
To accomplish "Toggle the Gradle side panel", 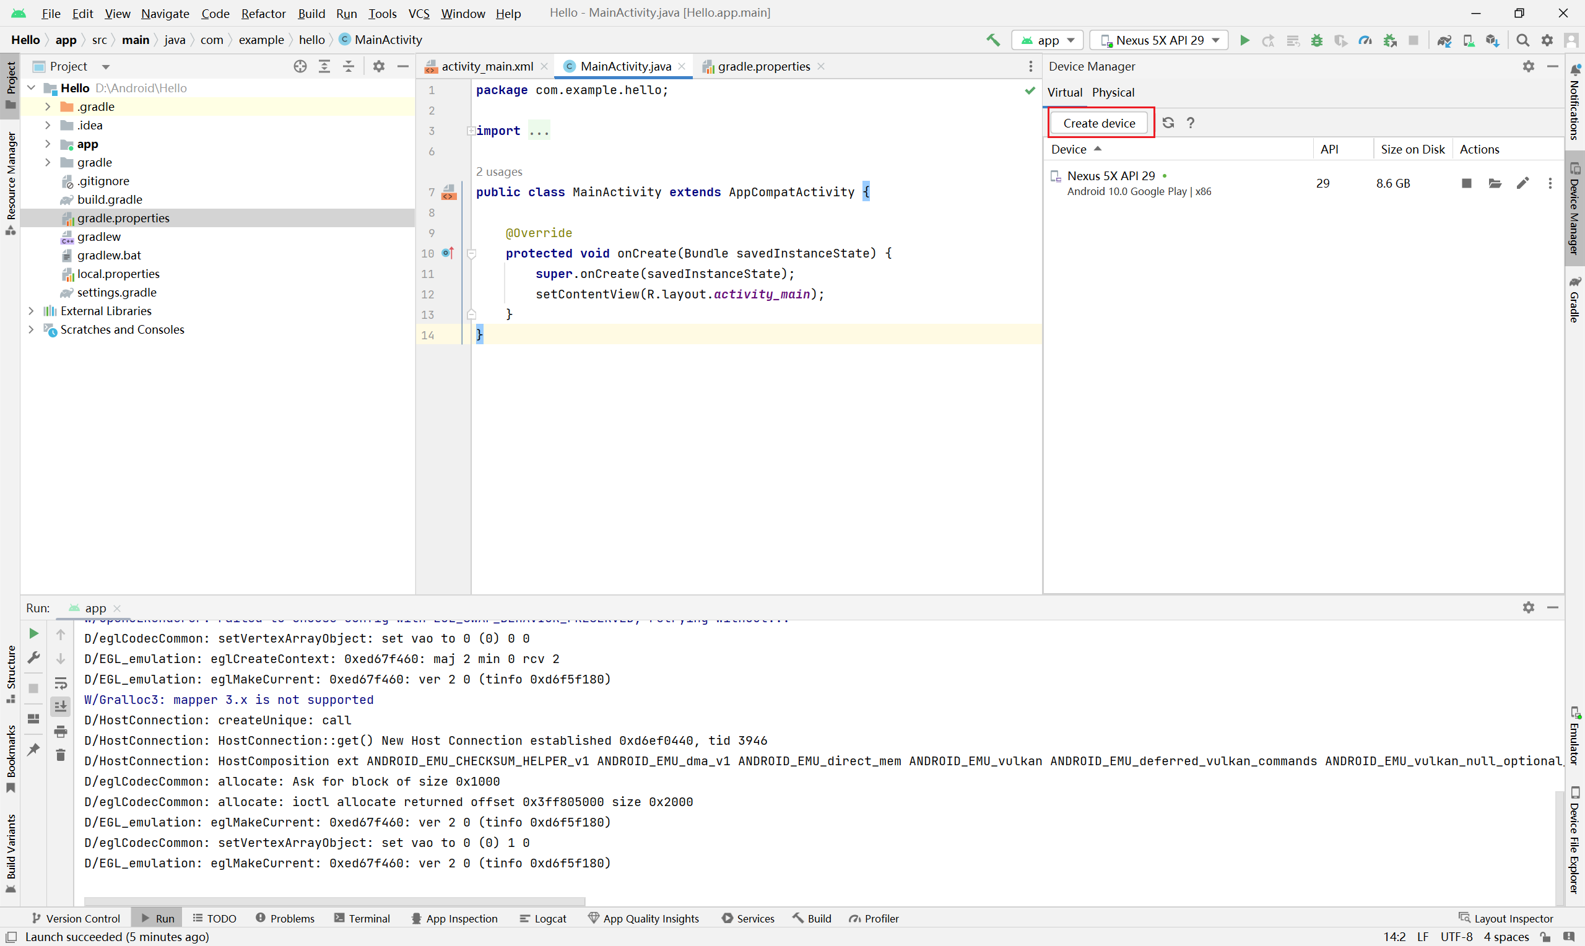I will point(1575,300).
